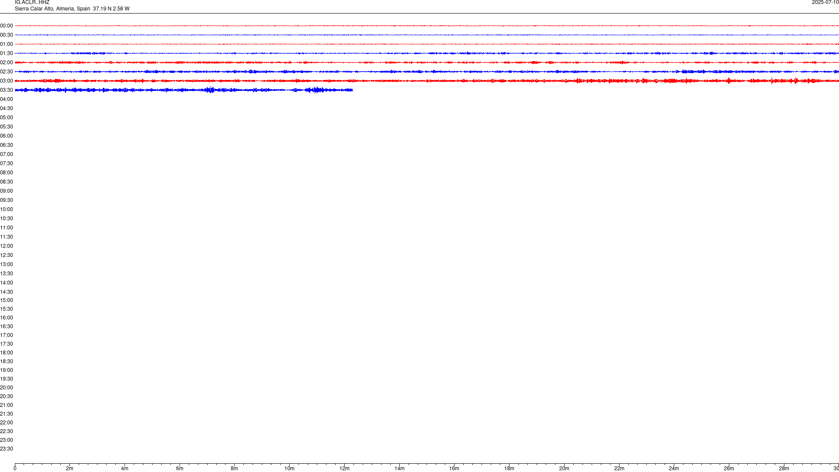Click the blue seismic trace on 02:30 row
The image size is (839, 472).
(x=427, y=72)
